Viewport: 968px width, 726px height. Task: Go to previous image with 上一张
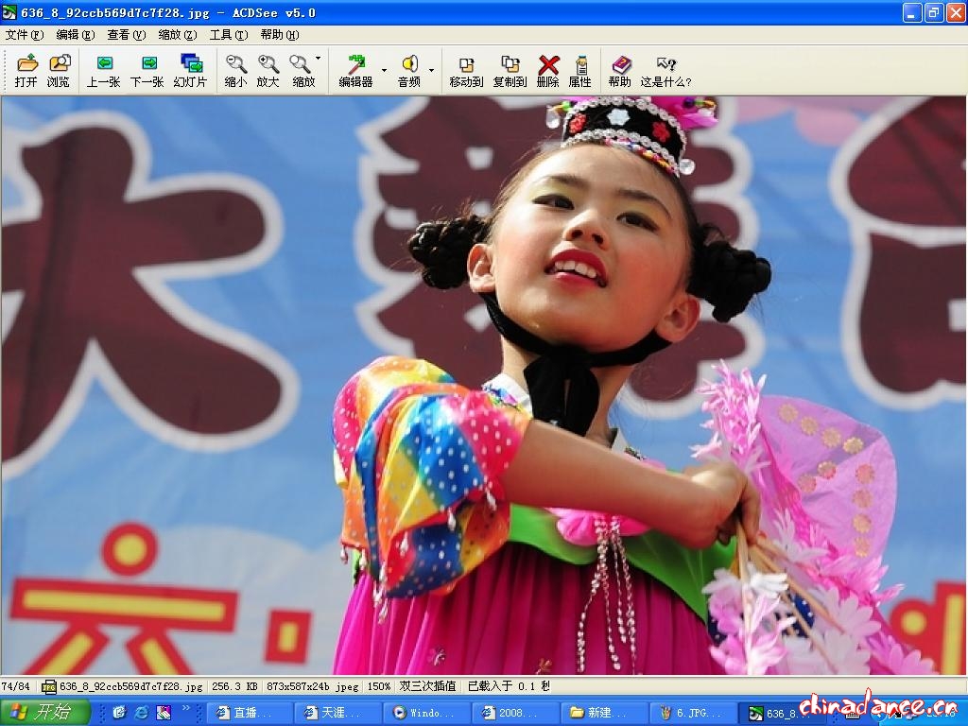point(103,70)
